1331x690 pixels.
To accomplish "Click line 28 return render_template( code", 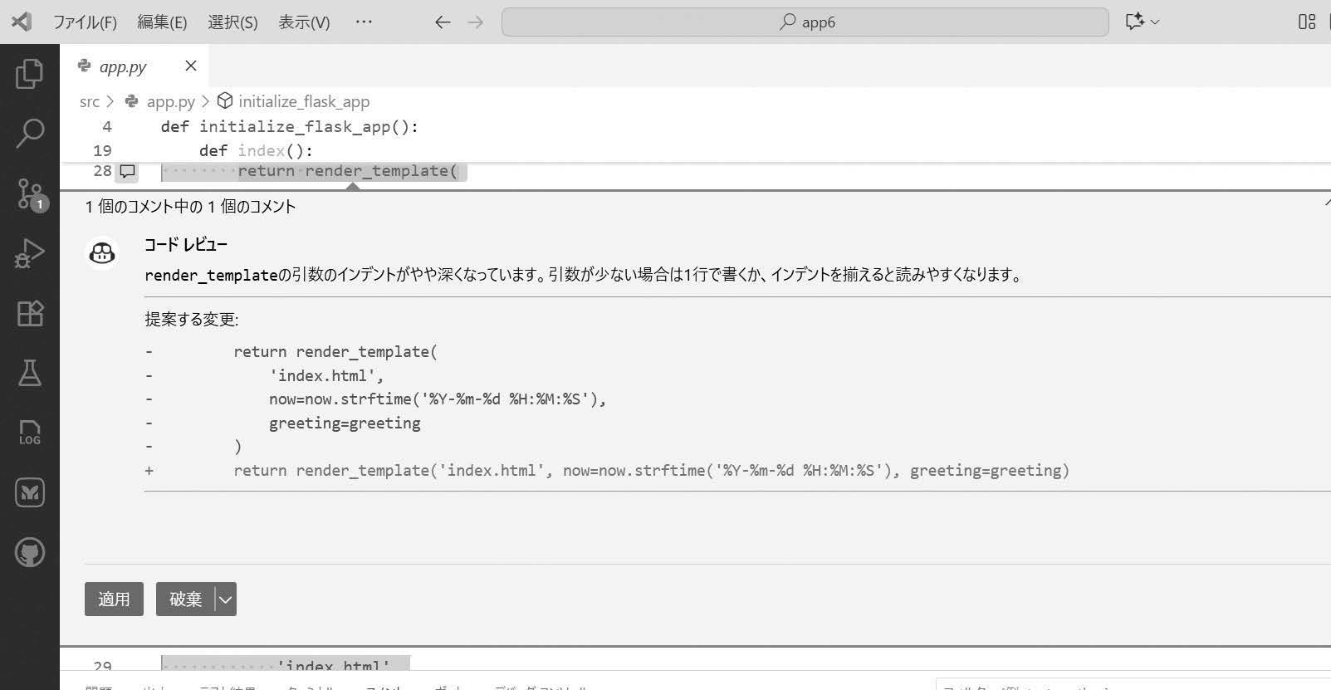I will pyautogui.click(x=348, y=171).
